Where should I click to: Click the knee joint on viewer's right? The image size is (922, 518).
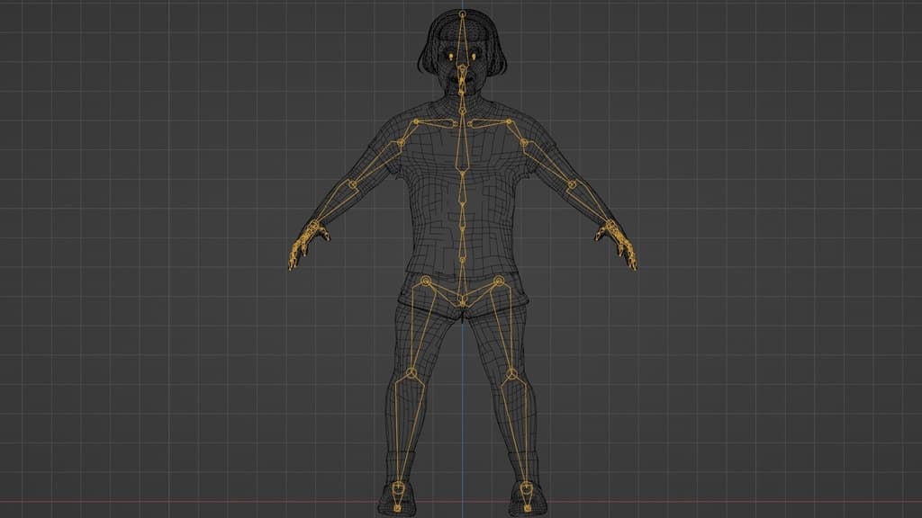pos(511,373)
